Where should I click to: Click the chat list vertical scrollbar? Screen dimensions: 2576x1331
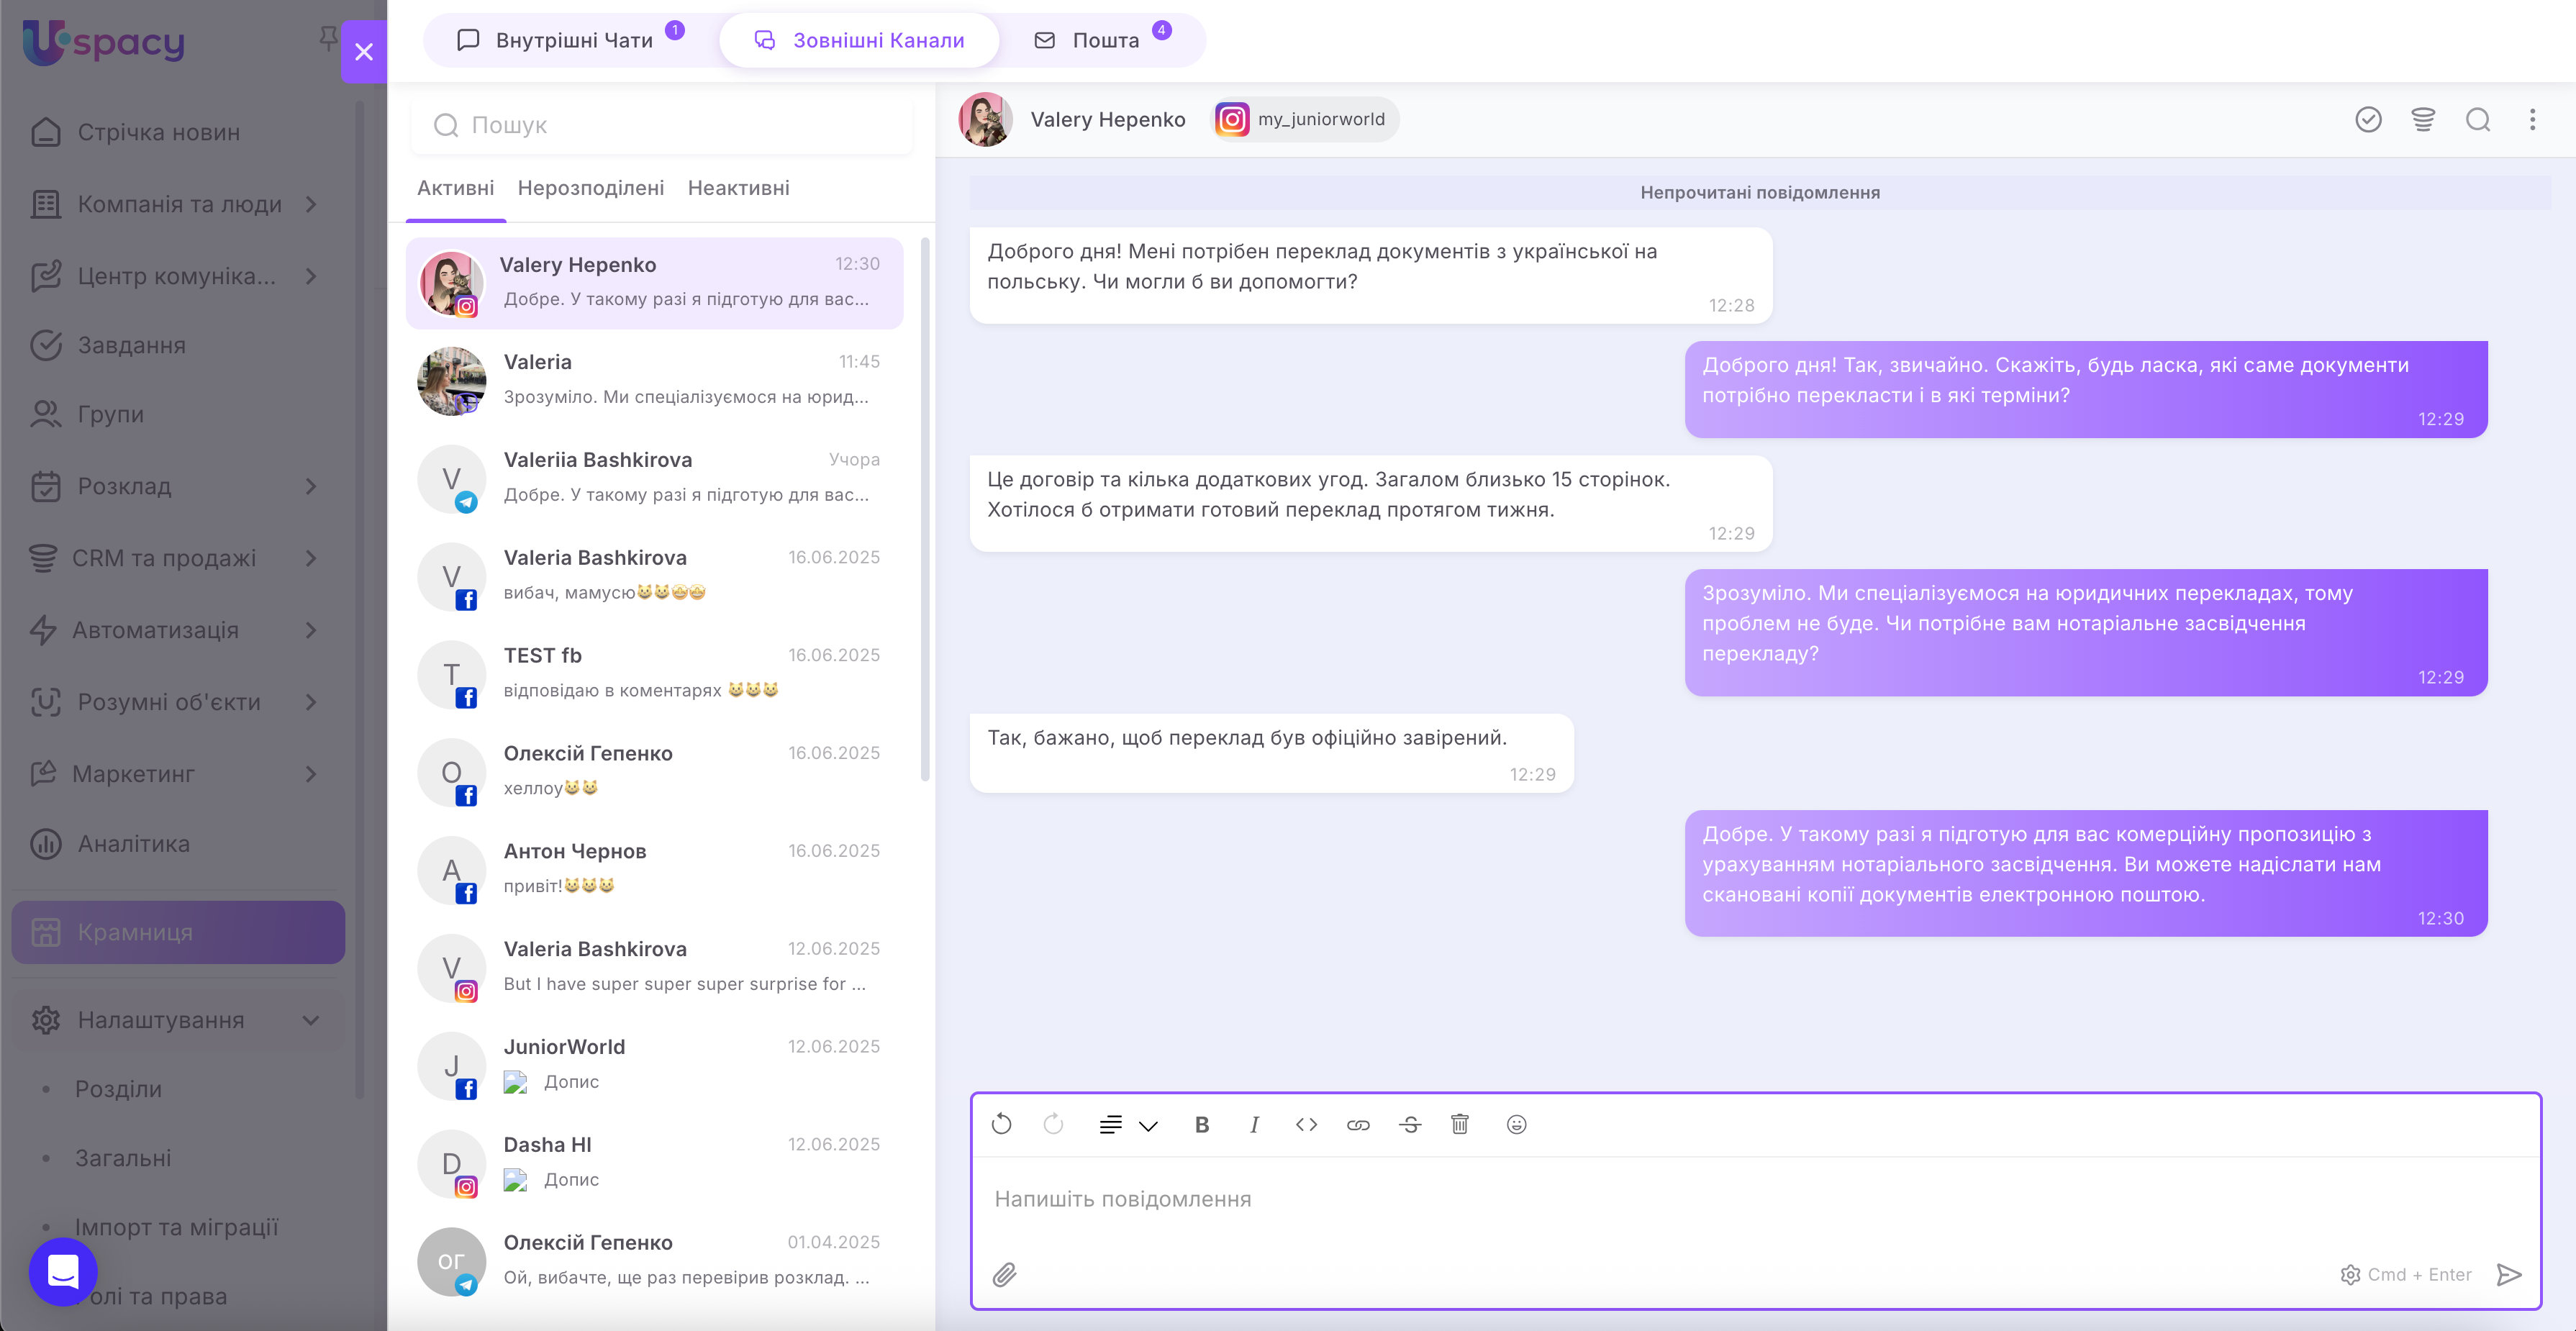click(925, 510)
